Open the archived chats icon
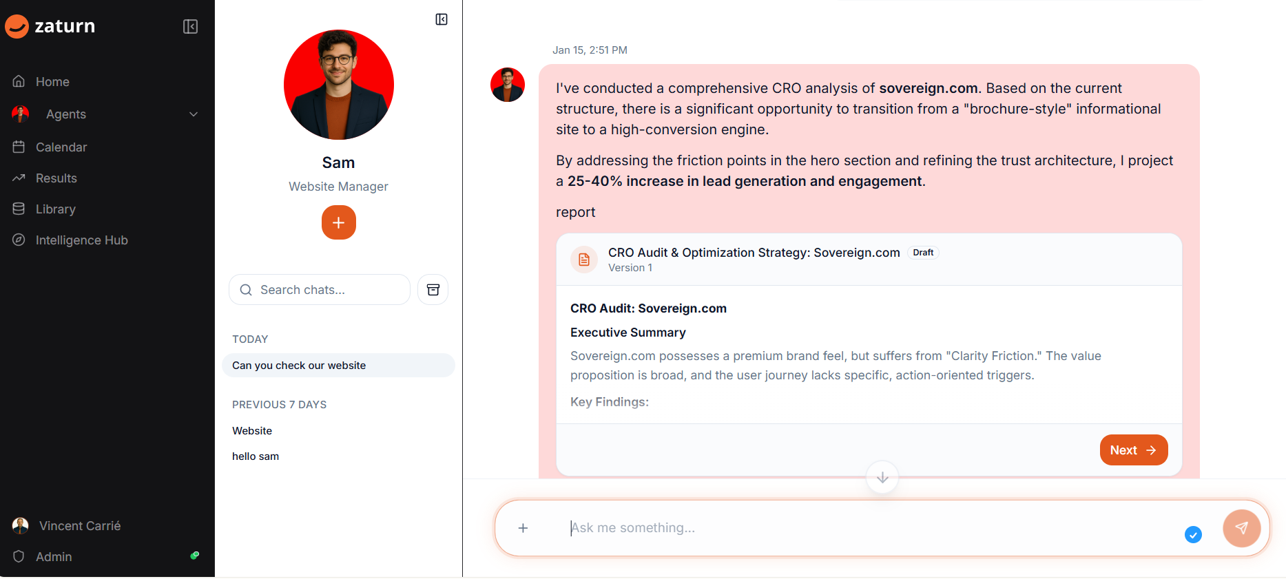Image resolution: width=1286 pixels, height=579 pixels. 433,290
